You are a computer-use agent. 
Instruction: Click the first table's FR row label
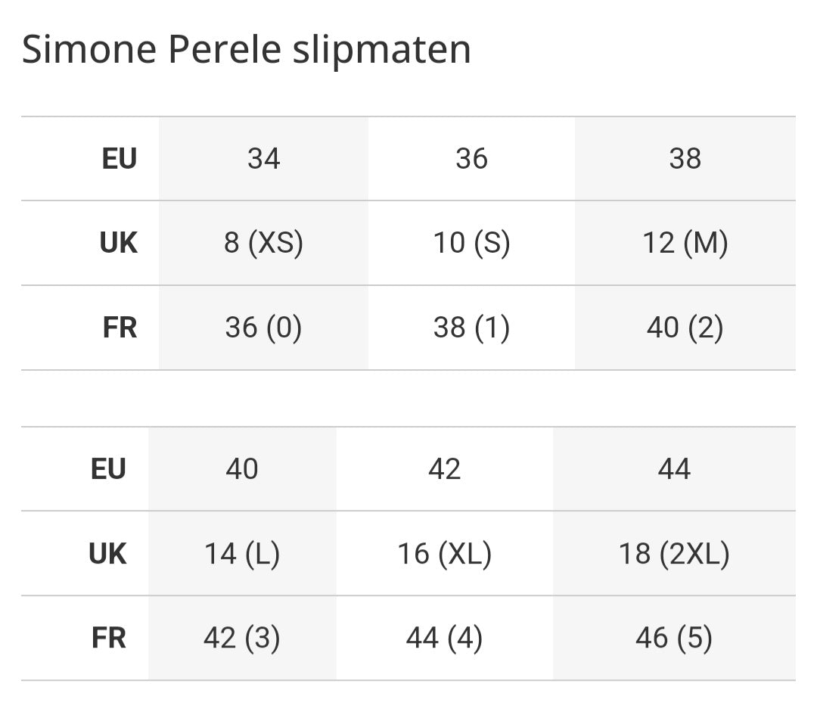tap(120, 328)
